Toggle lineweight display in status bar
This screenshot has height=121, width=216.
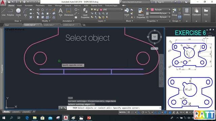[165, 112]
